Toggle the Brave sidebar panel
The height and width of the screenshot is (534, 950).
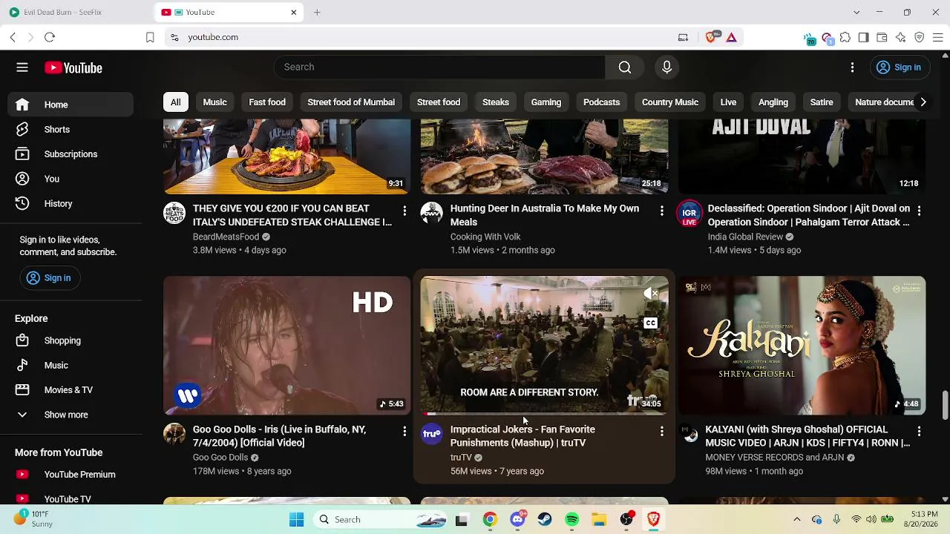tap(863, 37)
